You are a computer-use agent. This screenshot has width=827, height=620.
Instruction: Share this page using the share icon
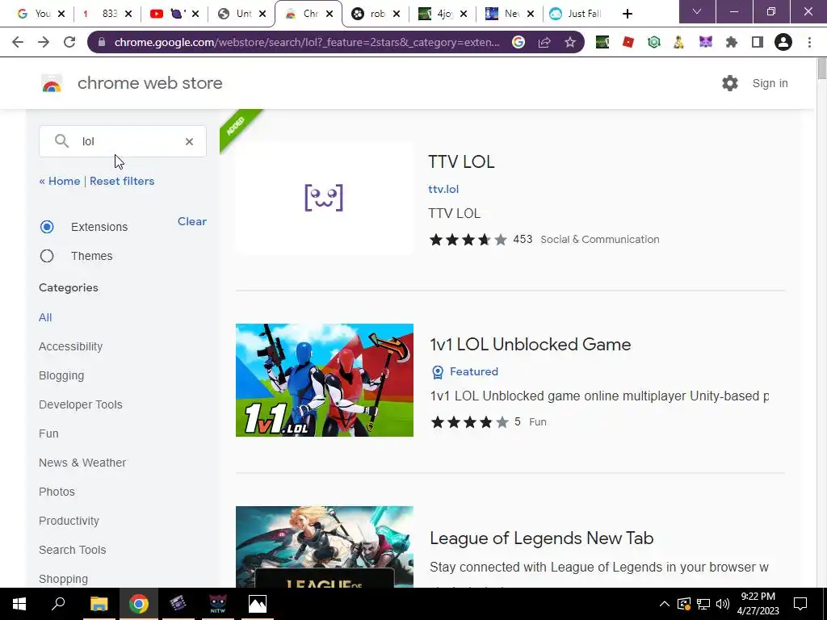(x=544, y=42)
